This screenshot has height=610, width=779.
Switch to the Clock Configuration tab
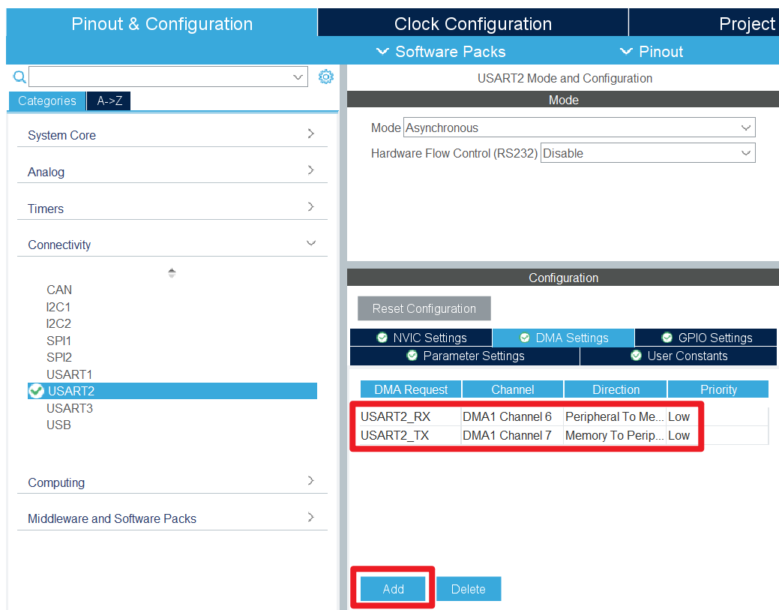(x=472, y=23)
